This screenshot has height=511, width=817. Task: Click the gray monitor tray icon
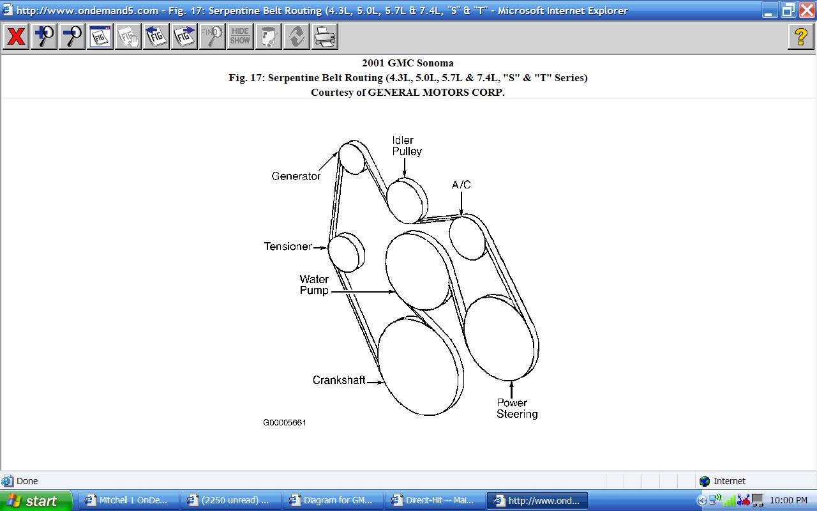(x=757, y=500)
